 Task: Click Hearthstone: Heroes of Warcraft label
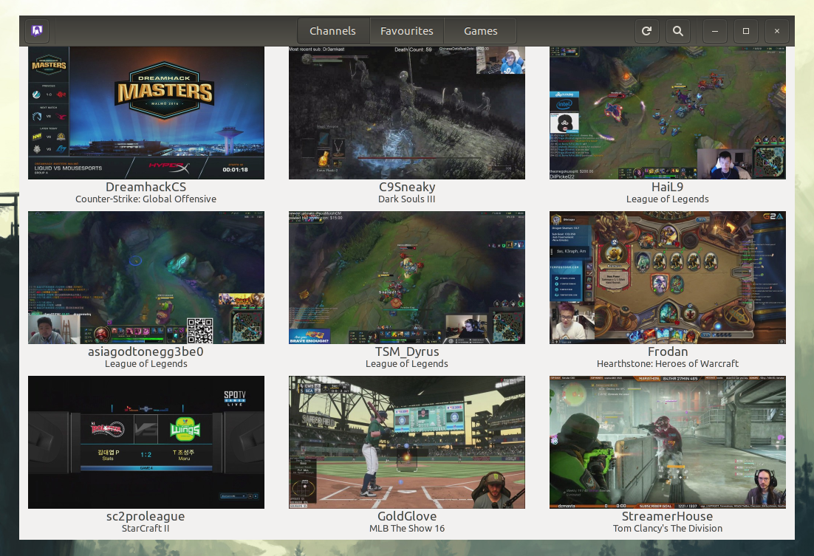tap(668, 364)
